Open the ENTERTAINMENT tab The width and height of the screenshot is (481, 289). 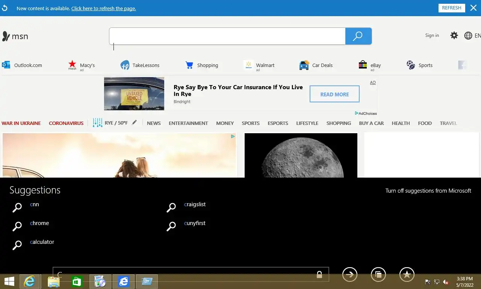click(x=188, y=123)
